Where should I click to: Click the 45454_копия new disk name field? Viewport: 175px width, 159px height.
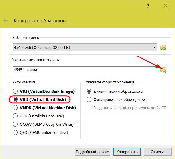click(85, 70)
